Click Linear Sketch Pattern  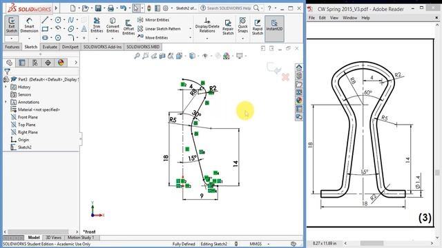tap(159, 29)
